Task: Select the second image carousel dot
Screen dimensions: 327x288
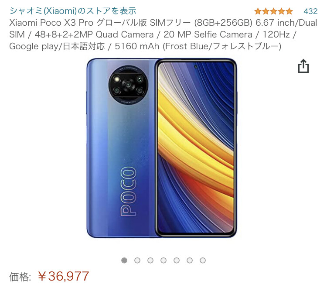Action: point(137,261)
